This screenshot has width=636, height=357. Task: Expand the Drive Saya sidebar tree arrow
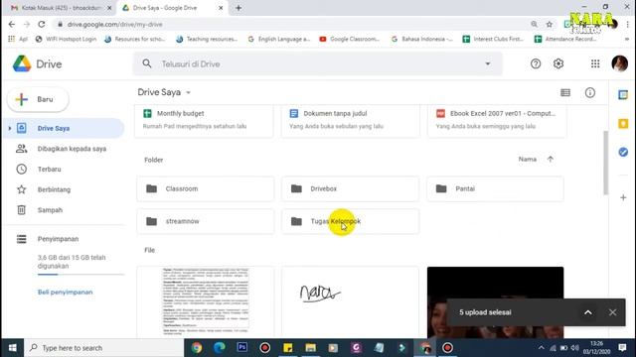tap(10, 128)
